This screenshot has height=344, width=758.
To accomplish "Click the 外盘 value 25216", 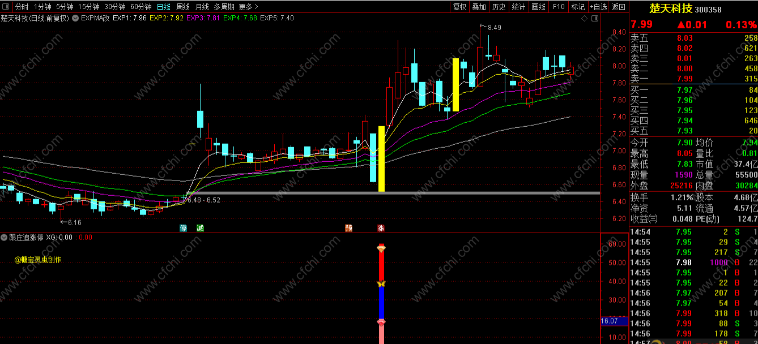I will point(682,186).
